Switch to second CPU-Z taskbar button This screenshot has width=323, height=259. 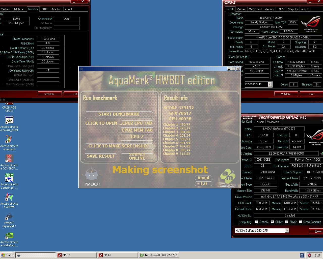(118, 255)
